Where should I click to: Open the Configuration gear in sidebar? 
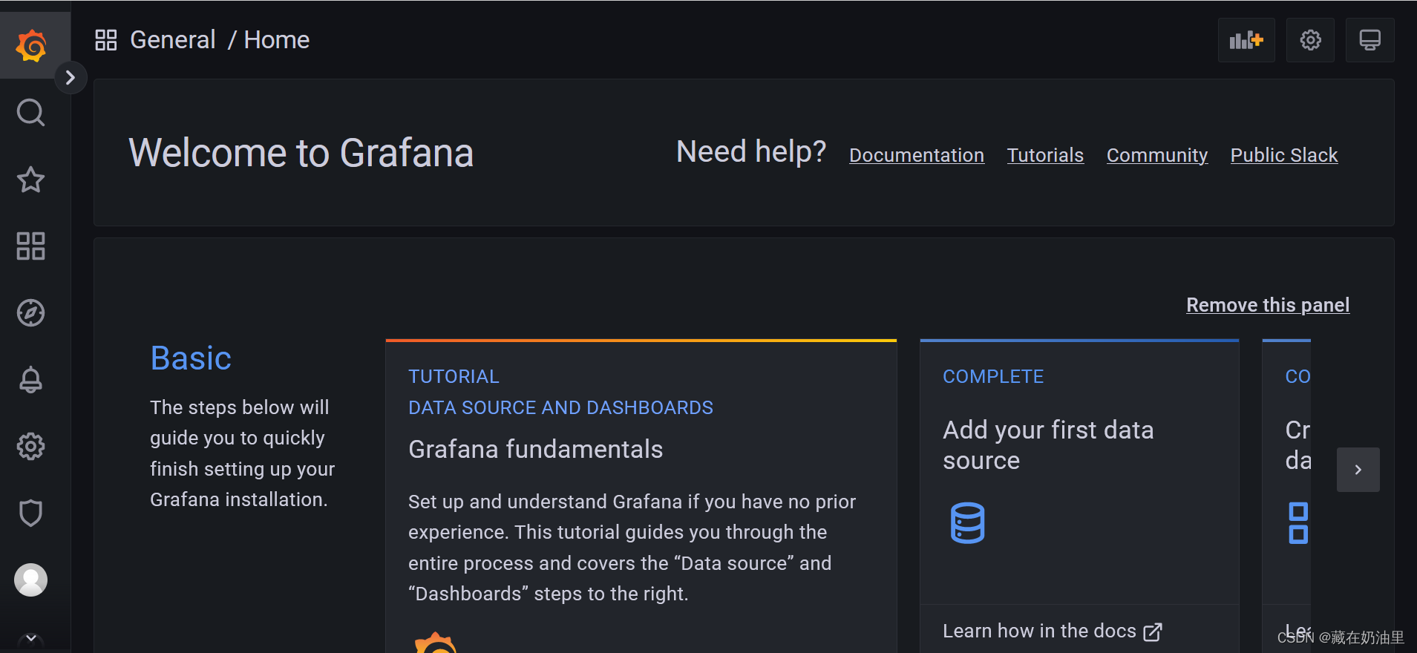pyautogui.click(x=30, y=447)
